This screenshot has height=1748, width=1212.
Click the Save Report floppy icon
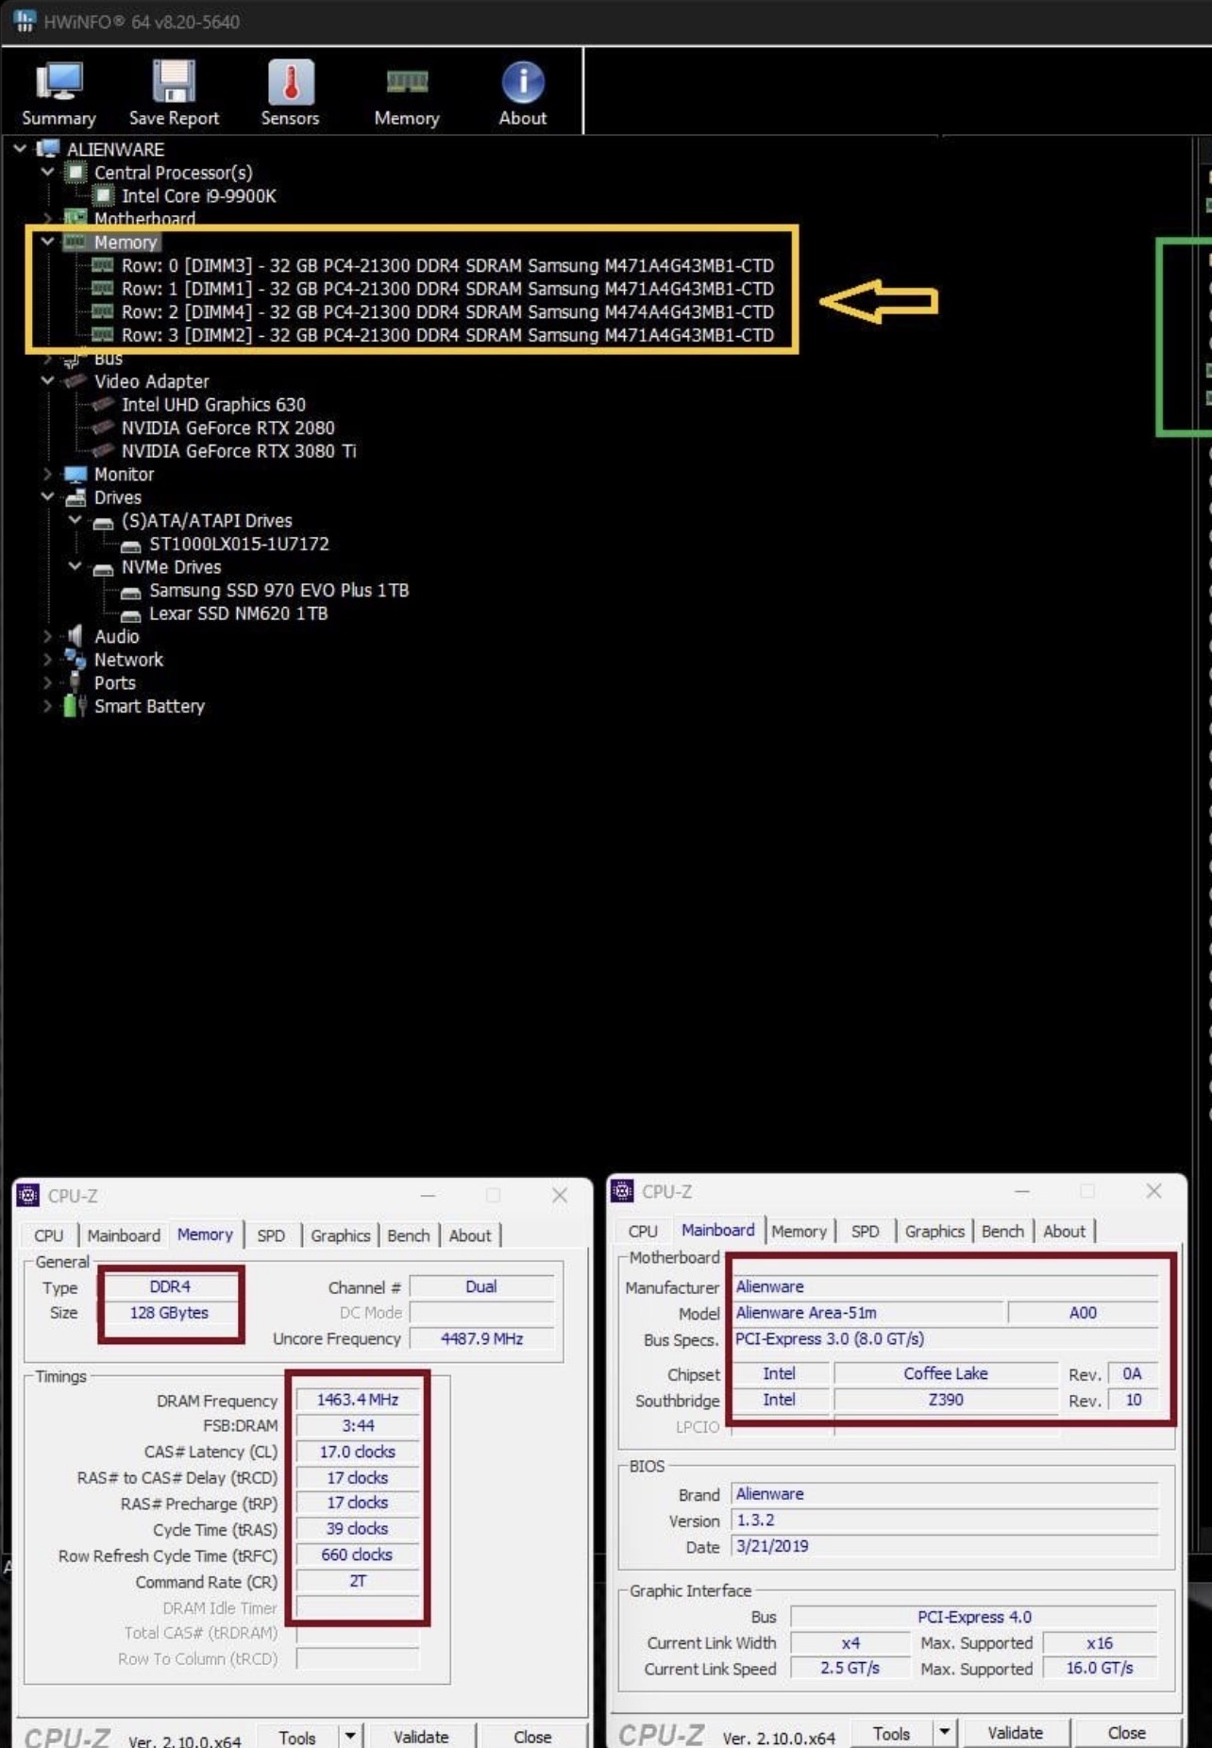(x=174, y=93)
